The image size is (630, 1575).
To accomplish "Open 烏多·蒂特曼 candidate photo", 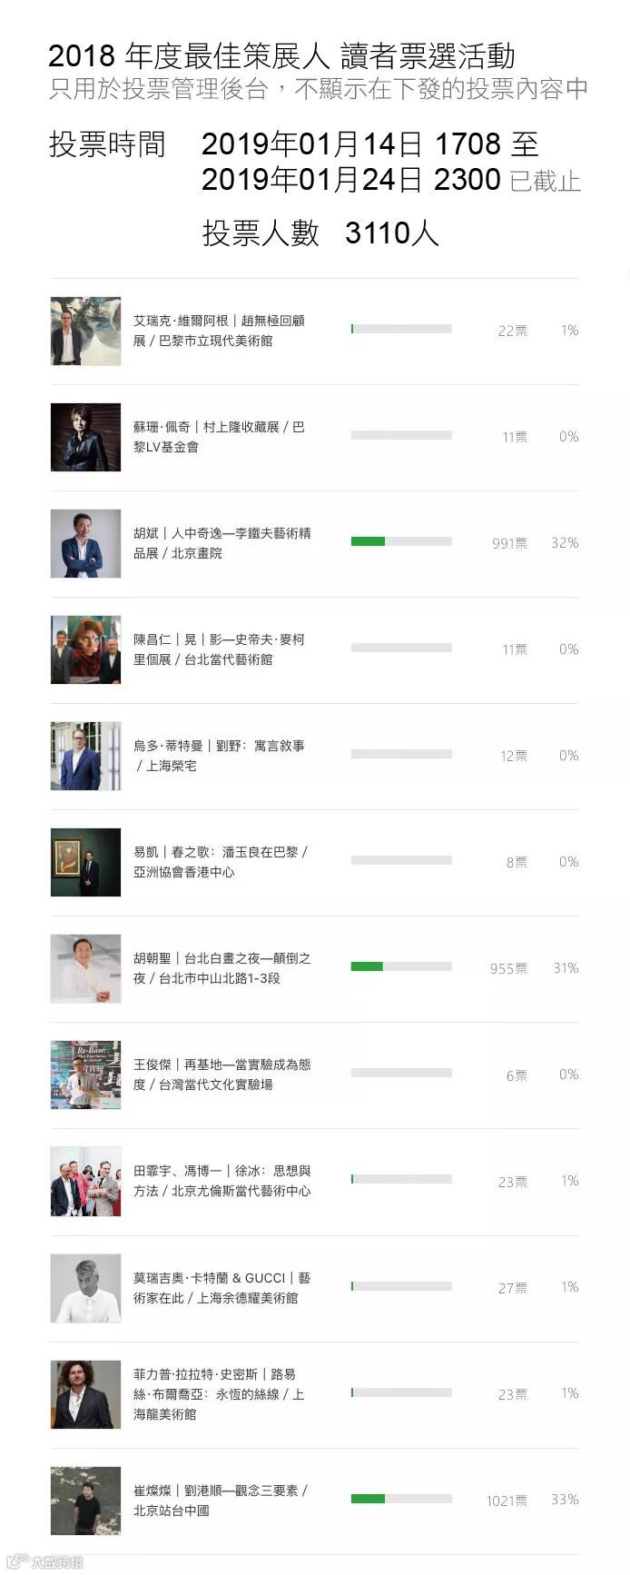I will (x=85, y=756).
